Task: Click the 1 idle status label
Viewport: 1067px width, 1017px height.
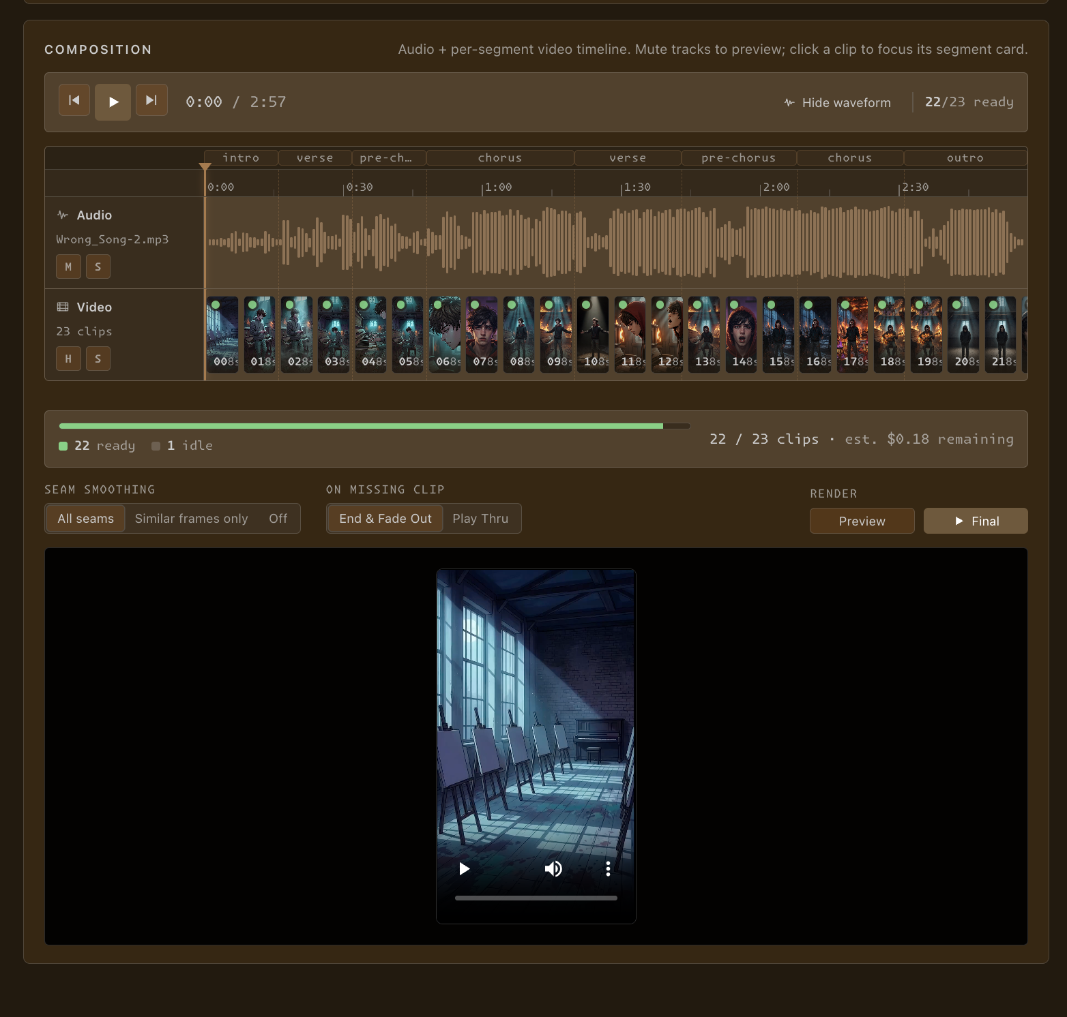Action: [182, 446]
